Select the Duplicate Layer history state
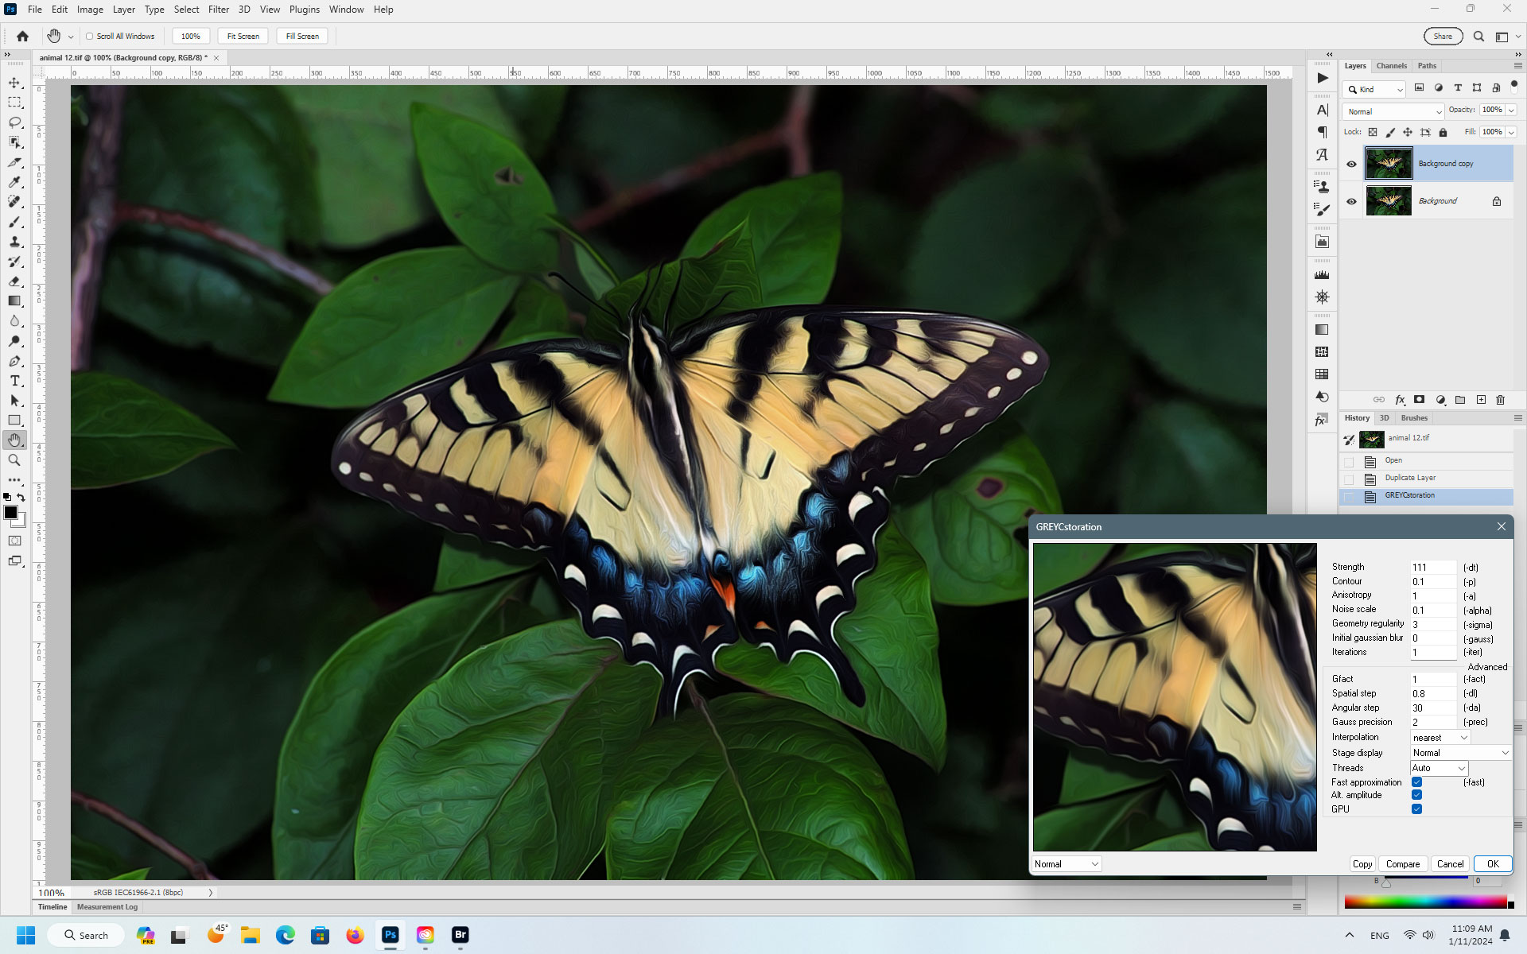Viewport: 1527px width, 954px height. point(1409,478)
